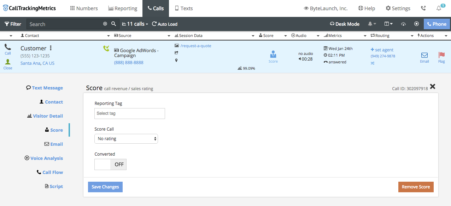Screen dimensions: 451x206
Task: Open the Customer three-dot options menu
Action: point(51,48)
